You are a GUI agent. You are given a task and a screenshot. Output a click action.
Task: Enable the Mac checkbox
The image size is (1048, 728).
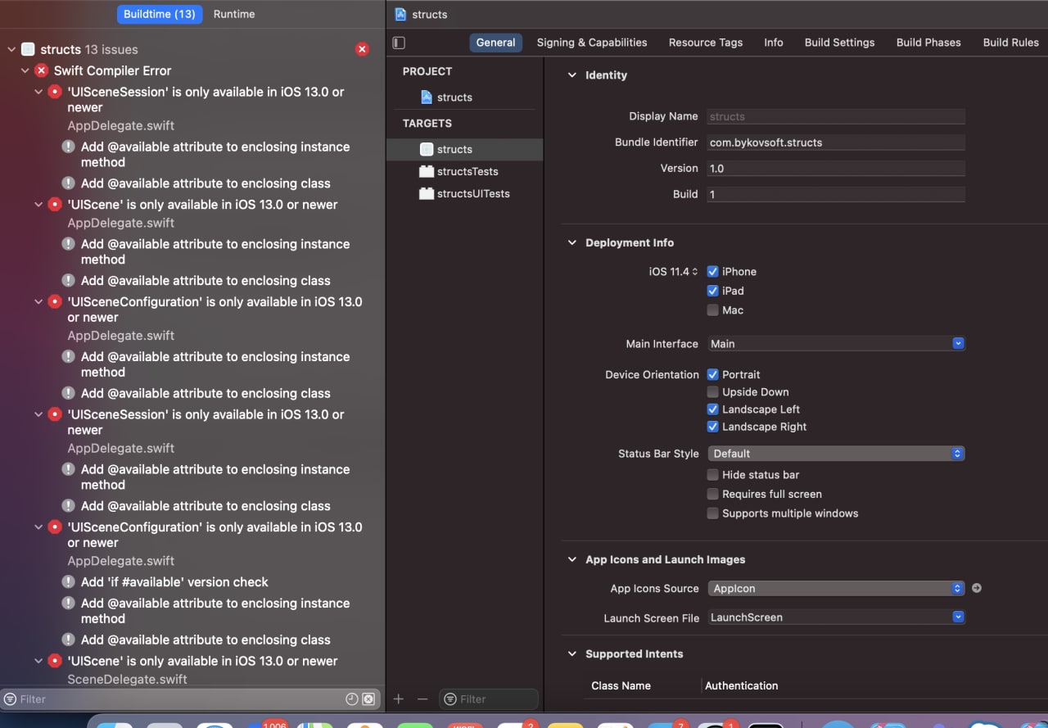click(712, 310)
